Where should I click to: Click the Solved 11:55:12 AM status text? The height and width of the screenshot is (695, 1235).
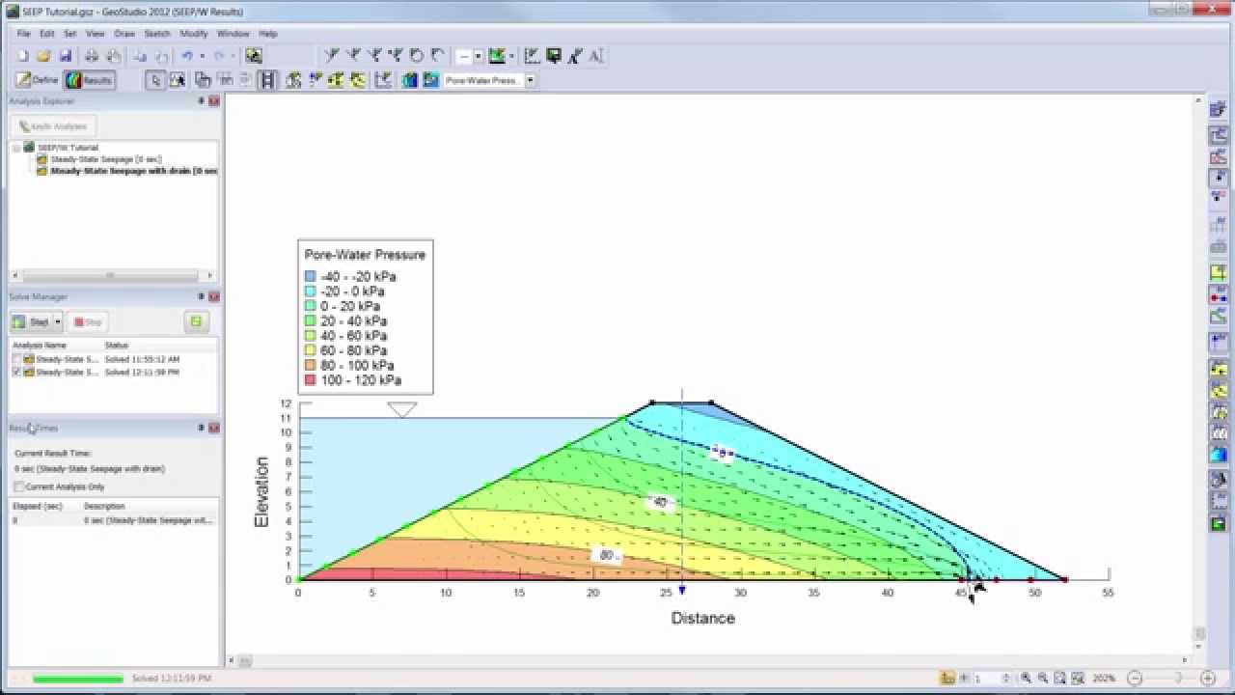coord(142,359)
